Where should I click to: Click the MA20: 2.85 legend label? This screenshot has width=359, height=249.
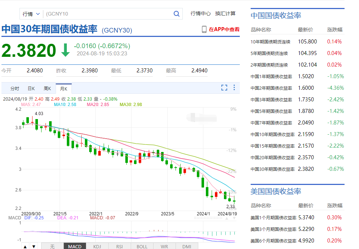coord(98,105)
